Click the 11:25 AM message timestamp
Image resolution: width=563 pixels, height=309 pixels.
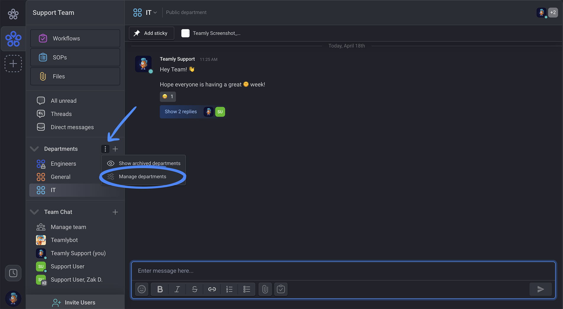click(209, 59)
